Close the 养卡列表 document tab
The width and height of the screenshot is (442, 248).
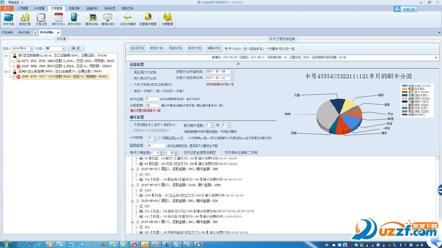[x=35, y=33]
